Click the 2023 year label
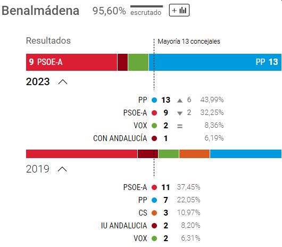282x247 pixels. 38,81
